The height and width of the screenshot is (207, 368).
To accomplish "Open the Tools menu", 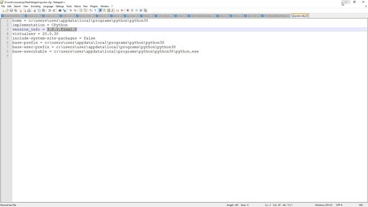I will click(69, 6).
